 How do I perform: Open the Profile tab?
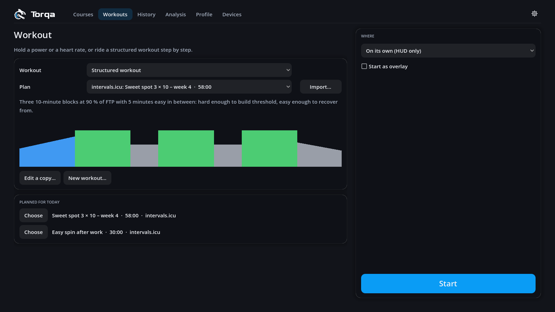(204, 14)
